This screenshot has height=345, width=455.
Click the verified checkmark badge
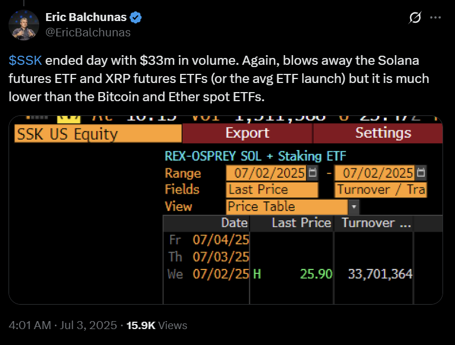(x=134, y=17)
